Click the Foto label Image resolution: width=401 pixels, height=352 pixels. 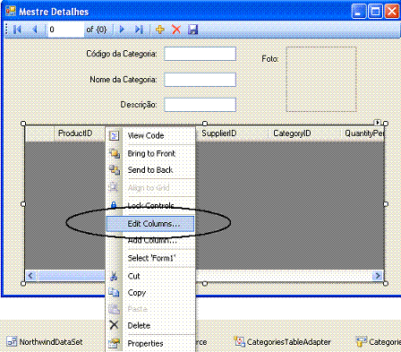[270, 59]
